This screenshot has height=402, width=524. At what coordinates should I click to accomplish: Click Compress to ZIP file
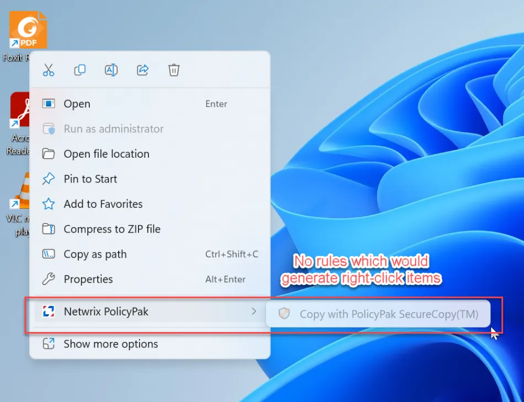[x=150, y=229]
